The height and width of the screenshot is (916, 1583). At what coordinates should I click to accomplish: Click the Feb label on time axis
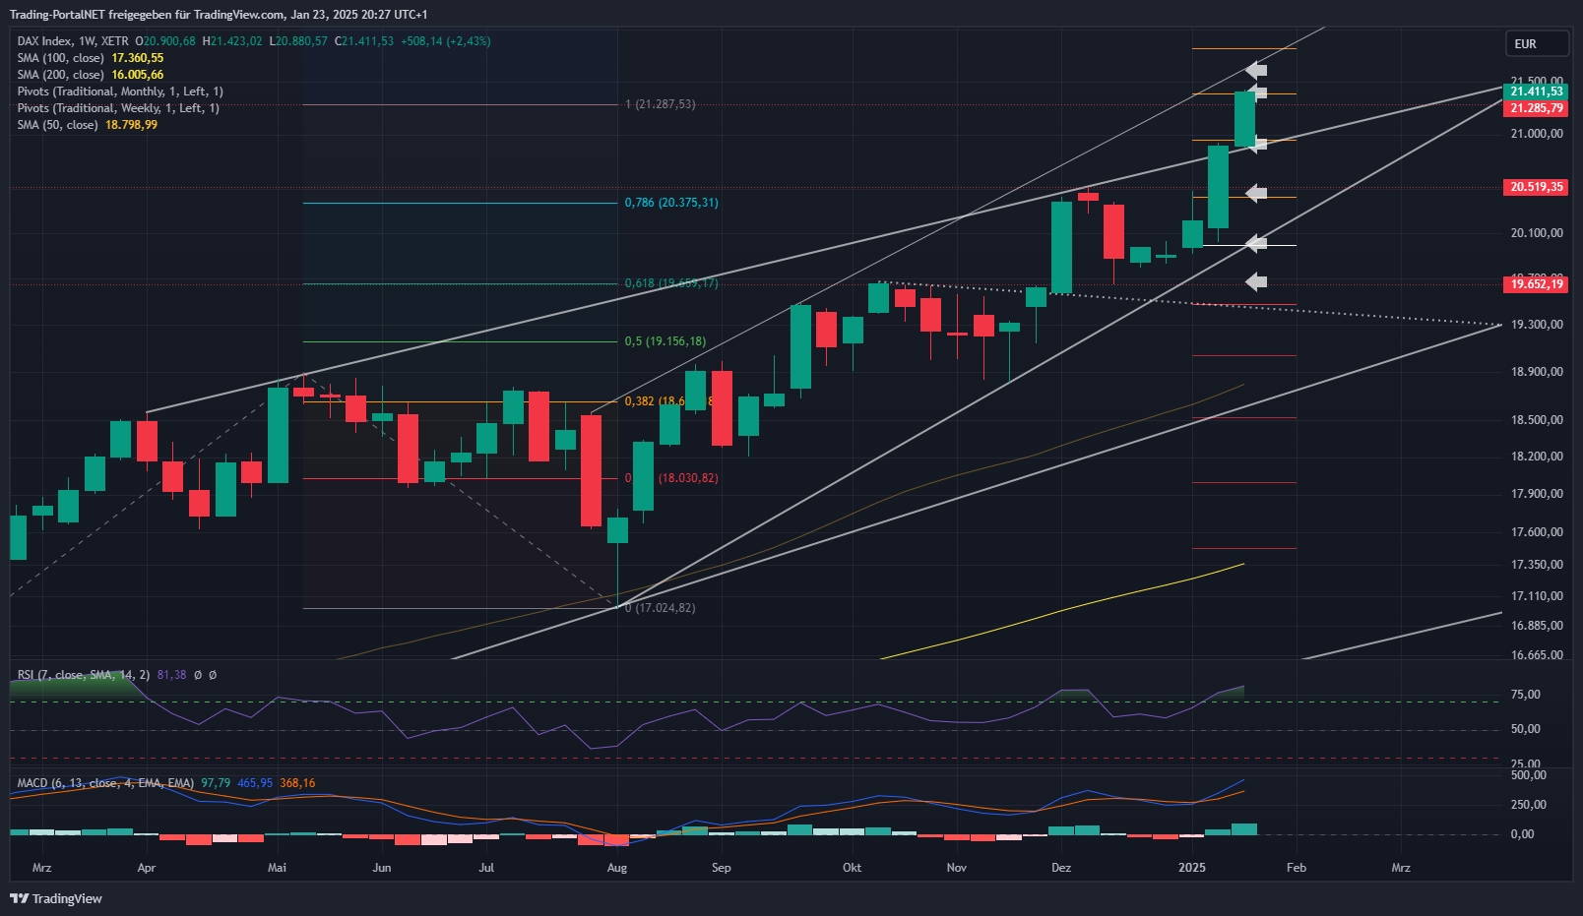click(x=1297, y=868)
